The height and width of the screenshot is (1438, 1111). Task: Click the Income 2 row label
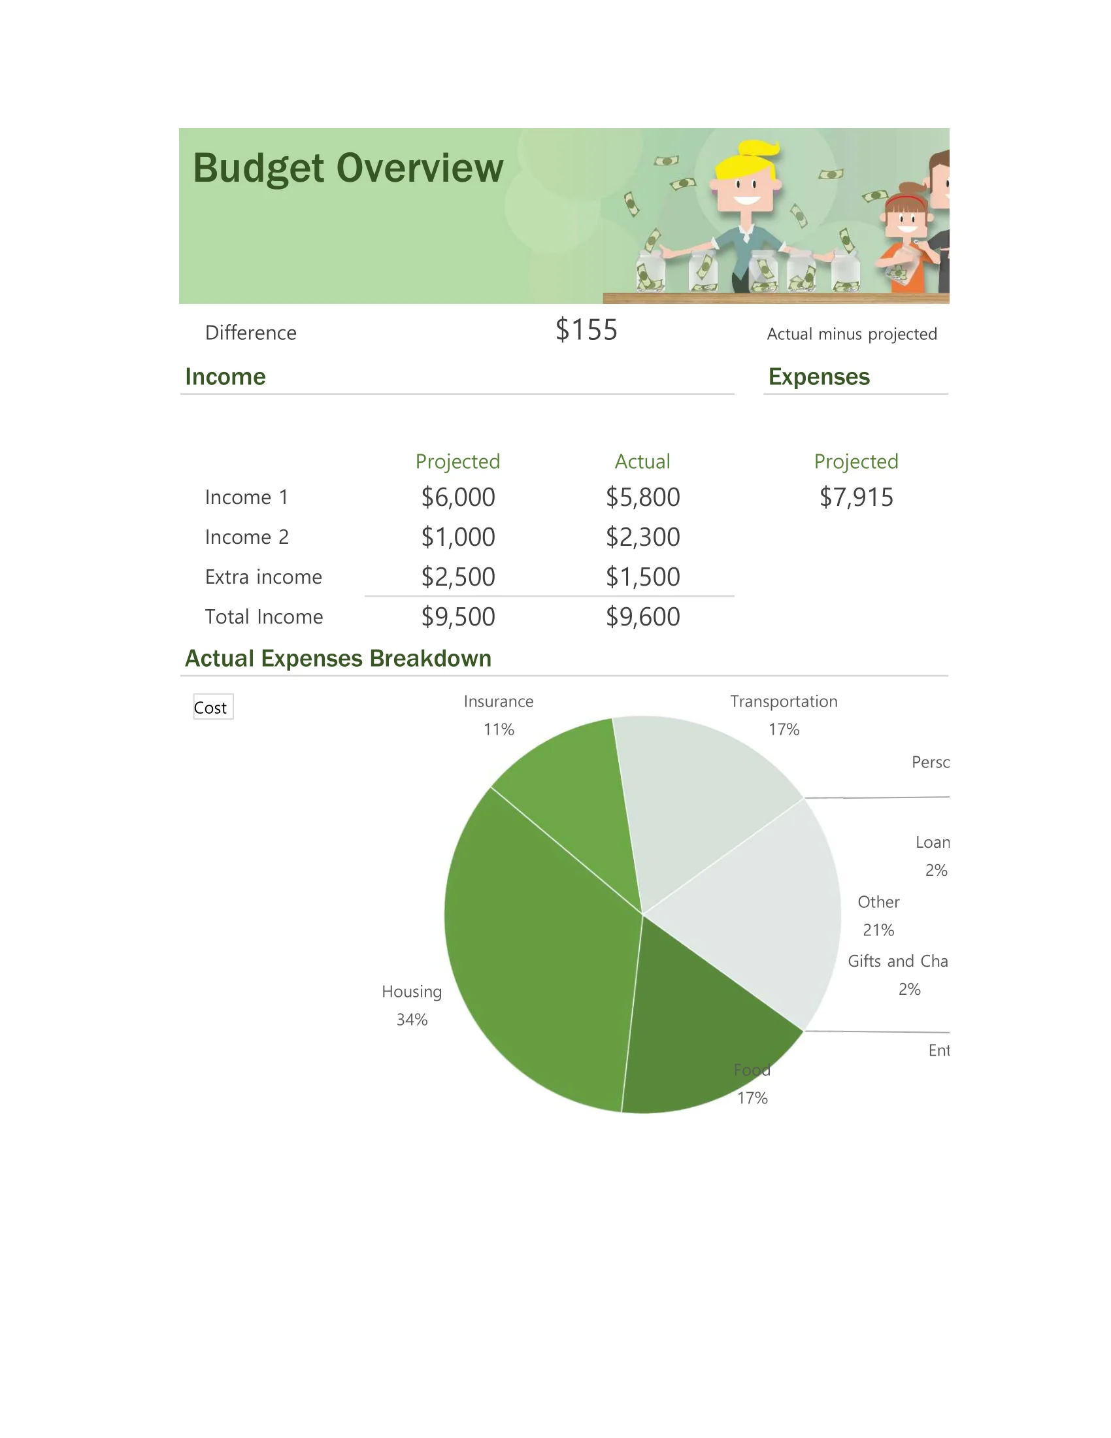pos(247,537)
